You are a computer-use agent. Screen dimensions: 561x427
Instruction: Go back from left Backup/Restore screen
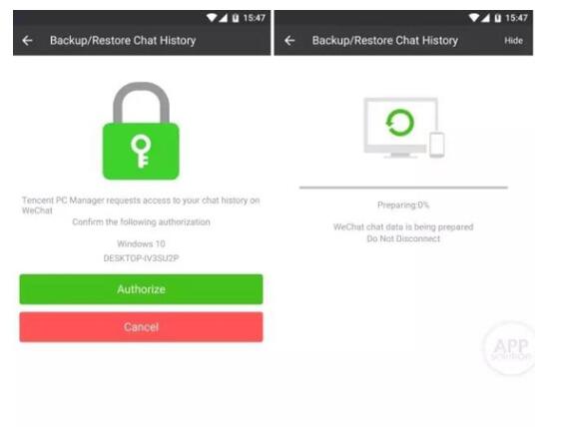pos(27,41)
